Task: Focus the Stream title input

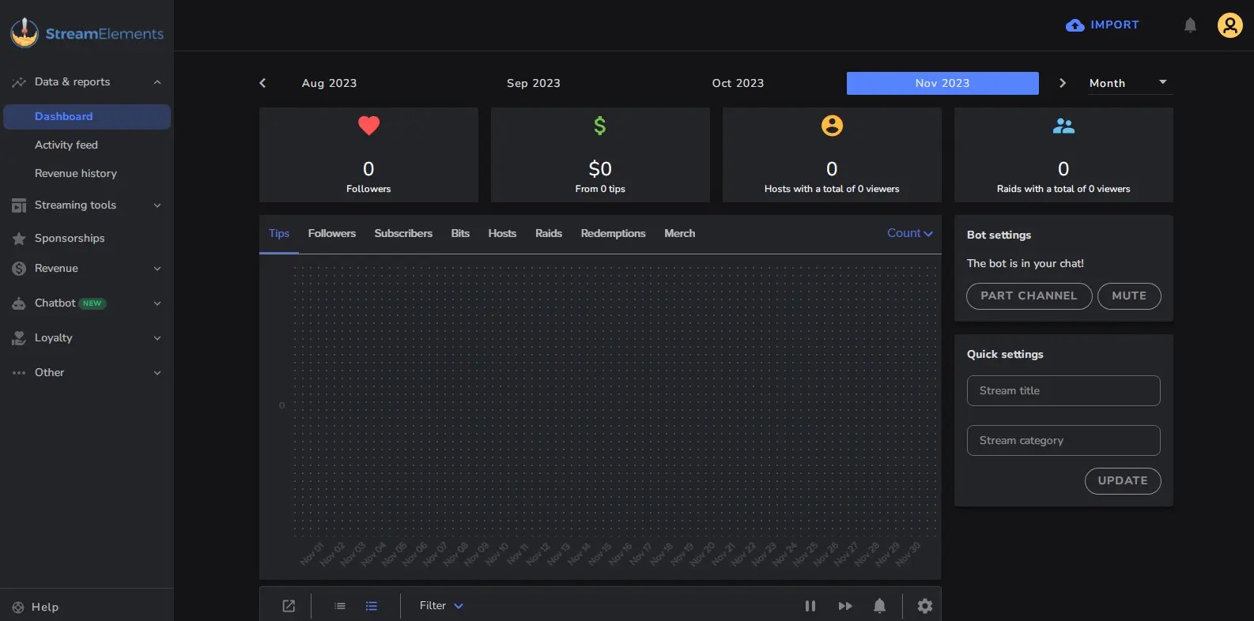Action: pos(1063,391)
